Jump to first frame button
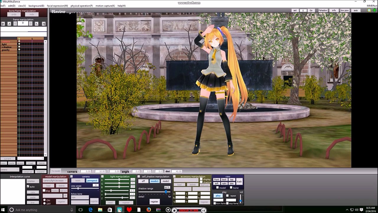The width and height of the screenshot is (378, 213). (3, 24)
